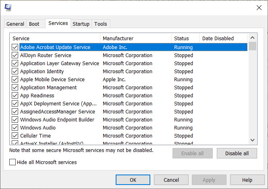The width and height of the screenshot is (268, 189).
Task: Uncheck the Windows Audio service checkbox
Action: tap(15, 128)
